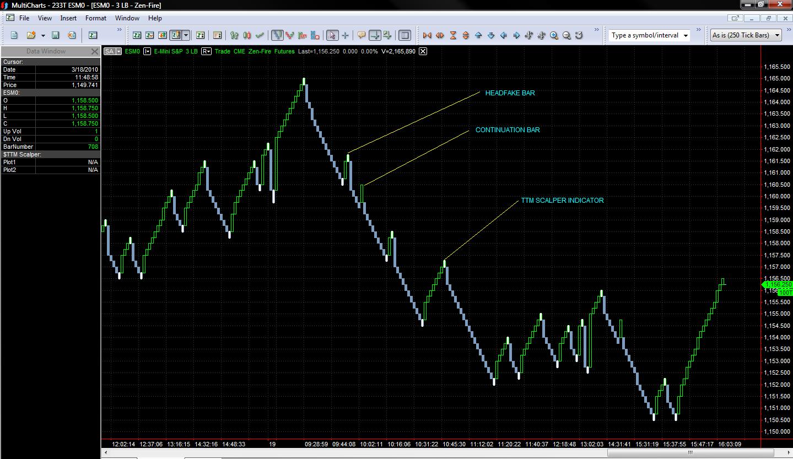Toggle the large cross pointer mode
Viewport: 793px width, 459px height.
[375, 35]
